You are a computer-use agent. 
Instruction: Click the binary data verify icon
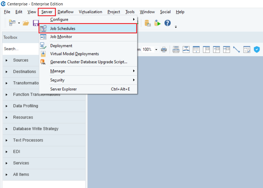click(x=247, y=49)
